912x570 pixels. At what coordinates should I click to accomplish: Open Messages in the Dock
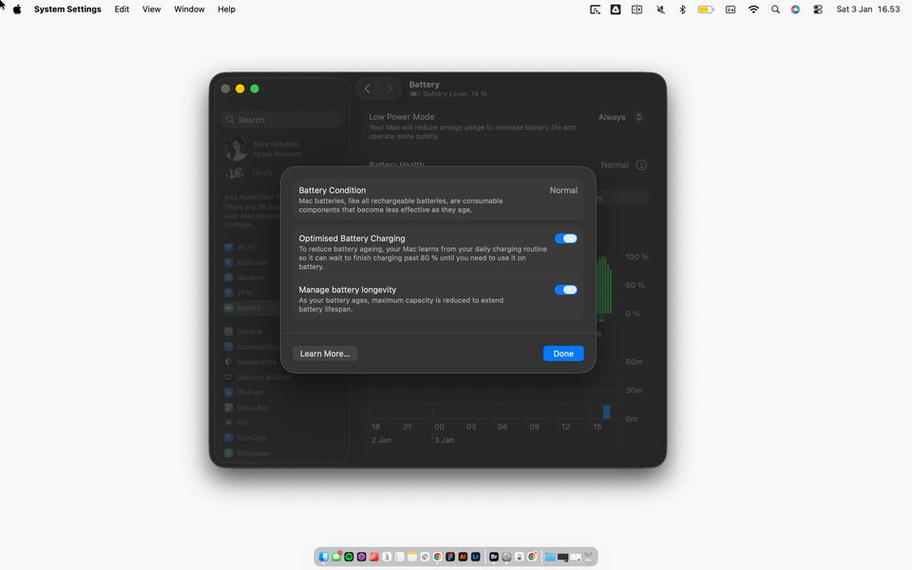336,557
